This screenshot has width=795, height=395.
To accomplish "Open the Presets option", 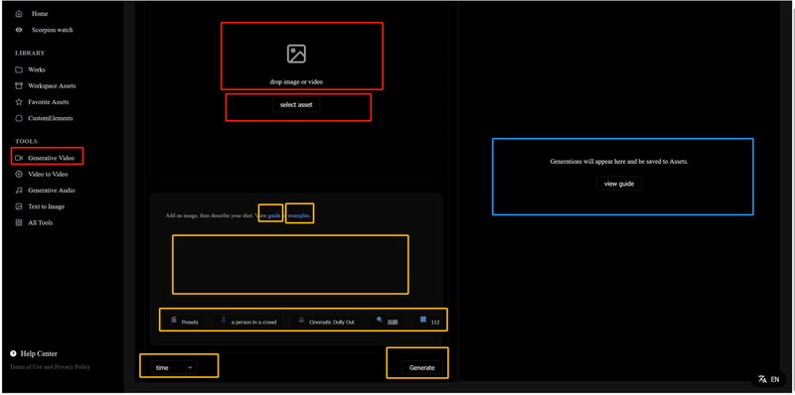I will (184, 322).
